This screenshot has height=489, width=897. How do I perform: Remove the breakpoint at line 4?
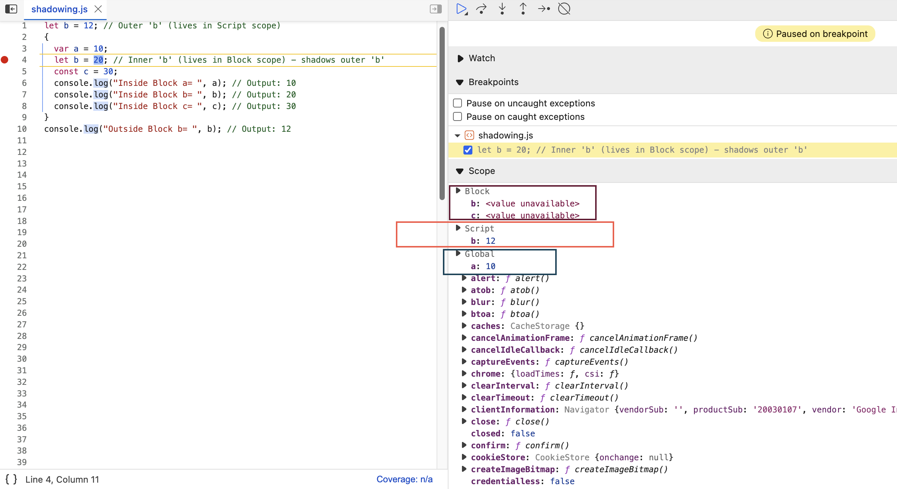tap(4, 60)
